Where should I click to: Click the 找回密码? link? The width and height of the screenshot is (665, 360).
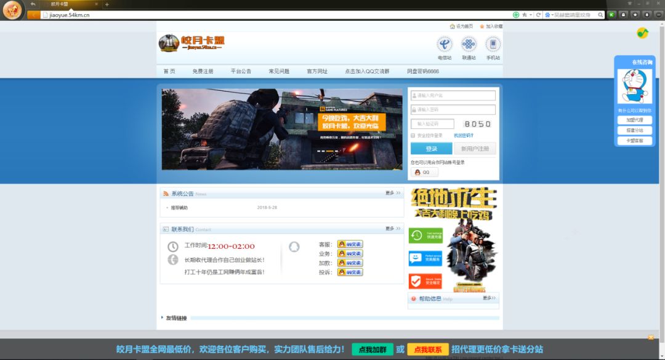coord(464,135)
